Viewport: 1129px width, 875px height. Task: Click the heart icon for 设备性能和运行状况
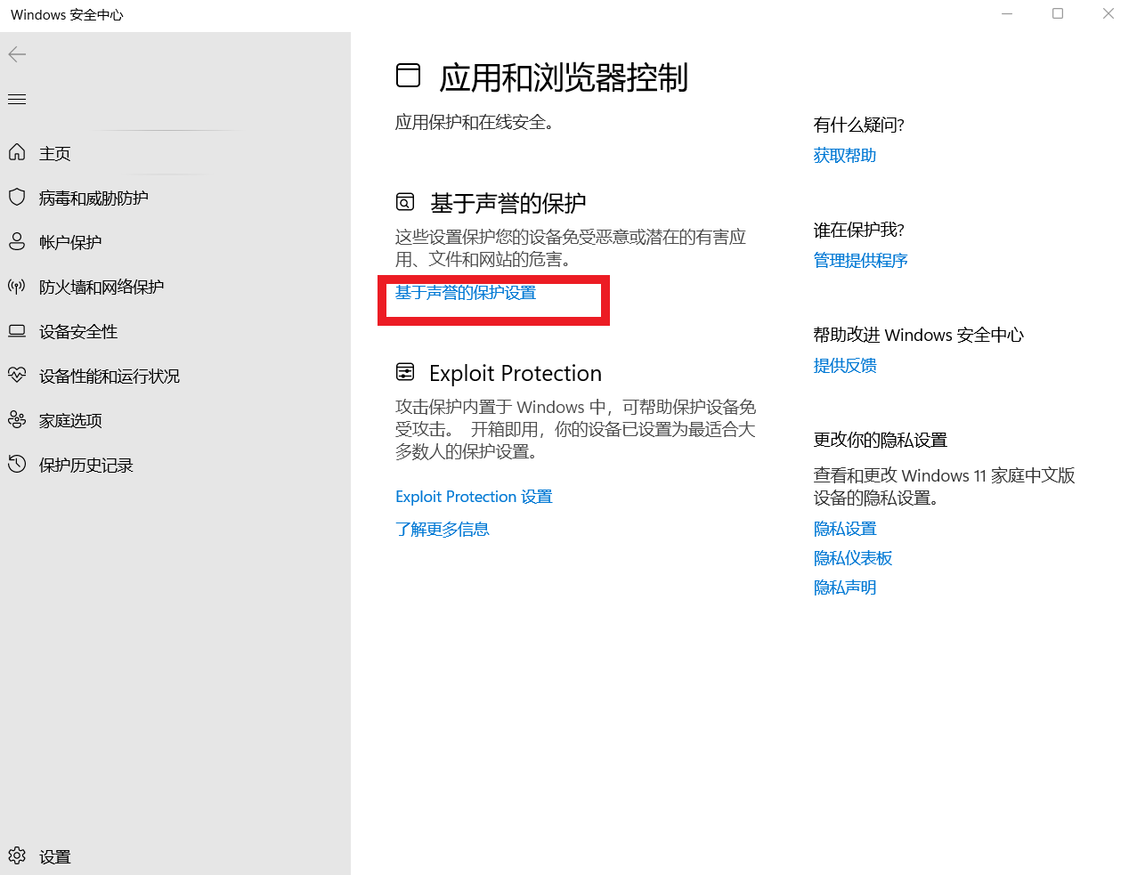[x=17, y=375]
